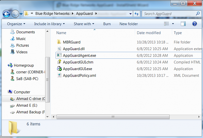The height and width of the screenshot is (138, 203).
Task: Click AppGuardAgent.exe application icon
Action: pyautogui.click(x=59, y=55)
